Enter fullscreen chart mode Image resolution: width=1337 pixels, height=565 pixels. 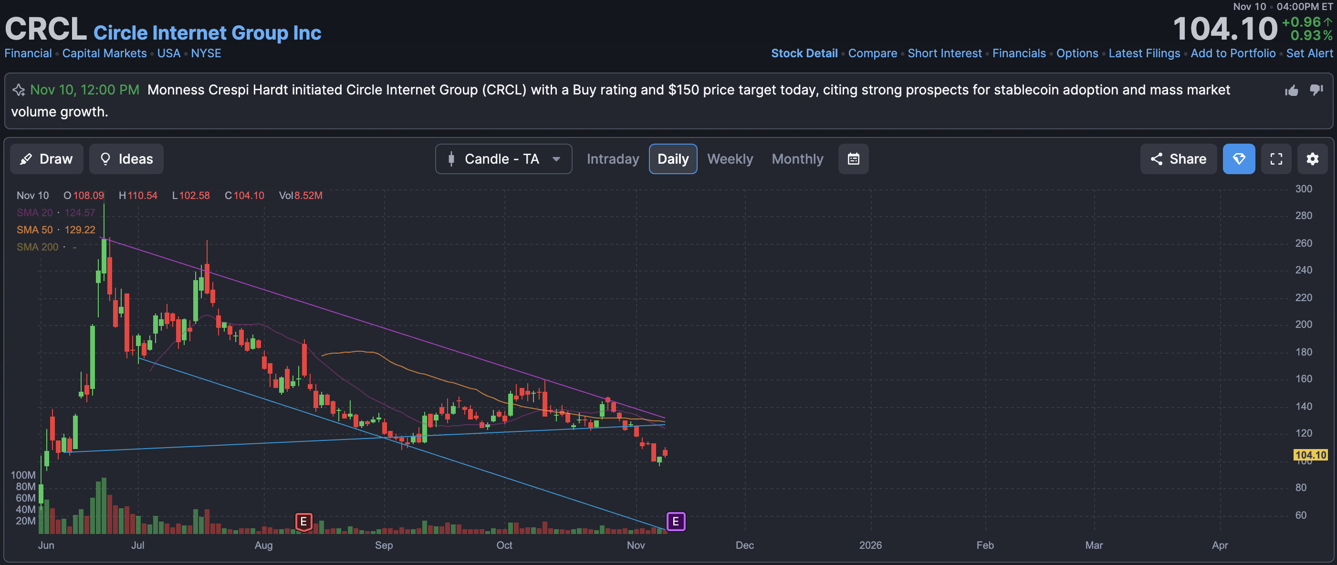pyautogui.click(x=1276, y=159)
